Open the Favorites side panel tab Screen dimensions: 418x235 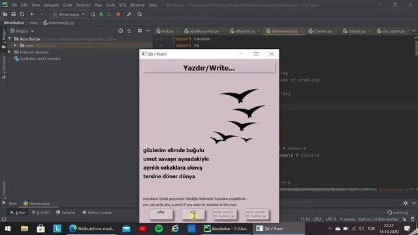4,193
